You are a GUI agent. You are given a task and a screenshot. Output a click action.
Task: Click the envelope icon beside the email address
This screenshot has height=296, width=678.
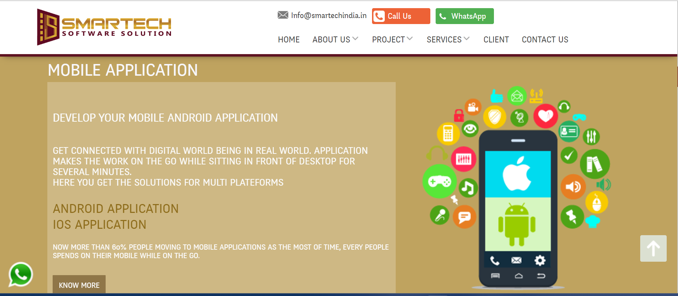(x=283, y=15)
